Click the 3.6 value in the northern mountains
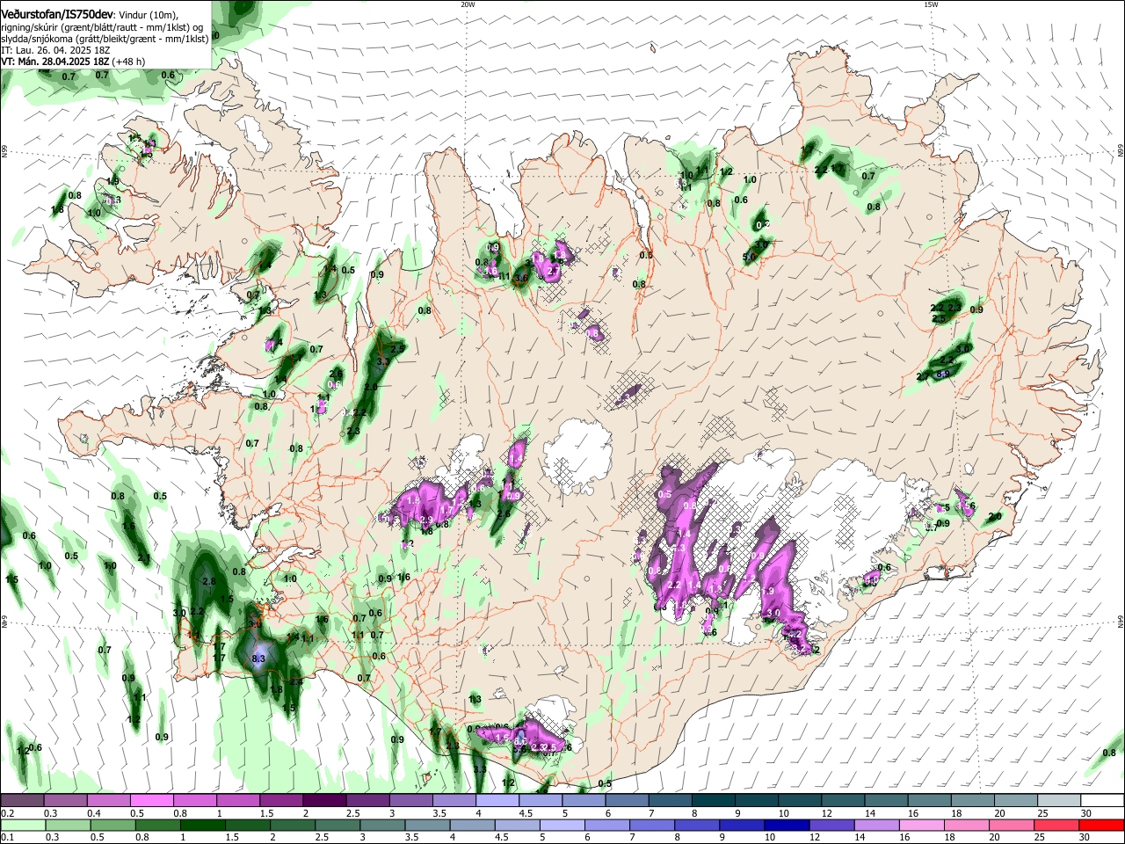This screenshot has width=1125, height=844. 520,277
